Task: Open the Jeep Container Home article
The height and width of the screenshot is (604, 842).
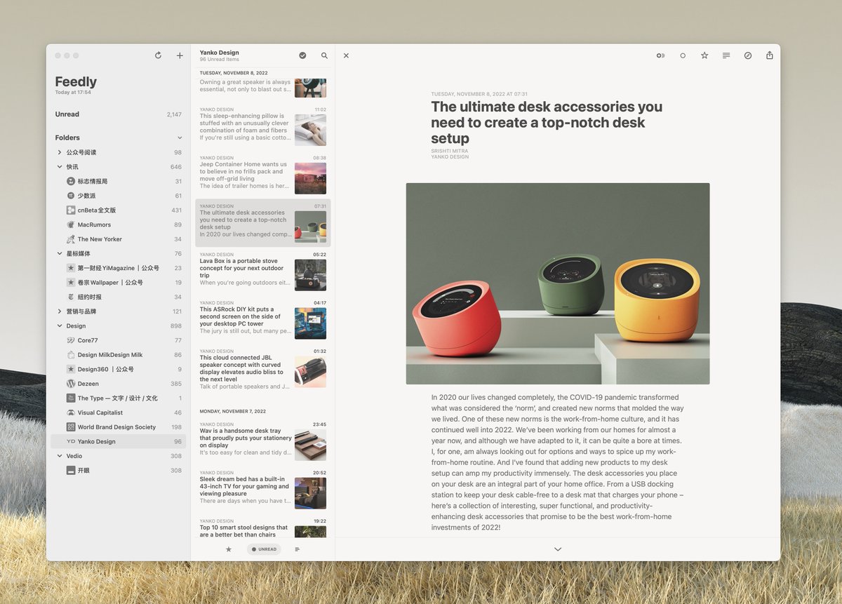Action: (263, 174)
